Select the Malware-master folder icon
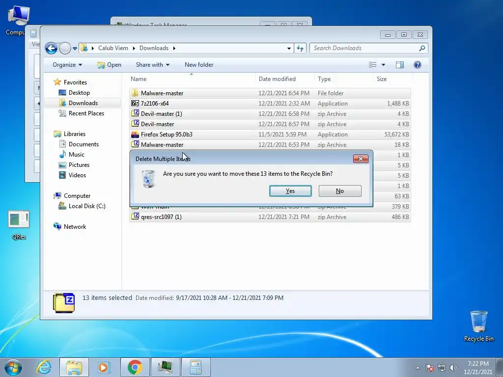Viewport: 503px width, 377px height. (135, 93)
